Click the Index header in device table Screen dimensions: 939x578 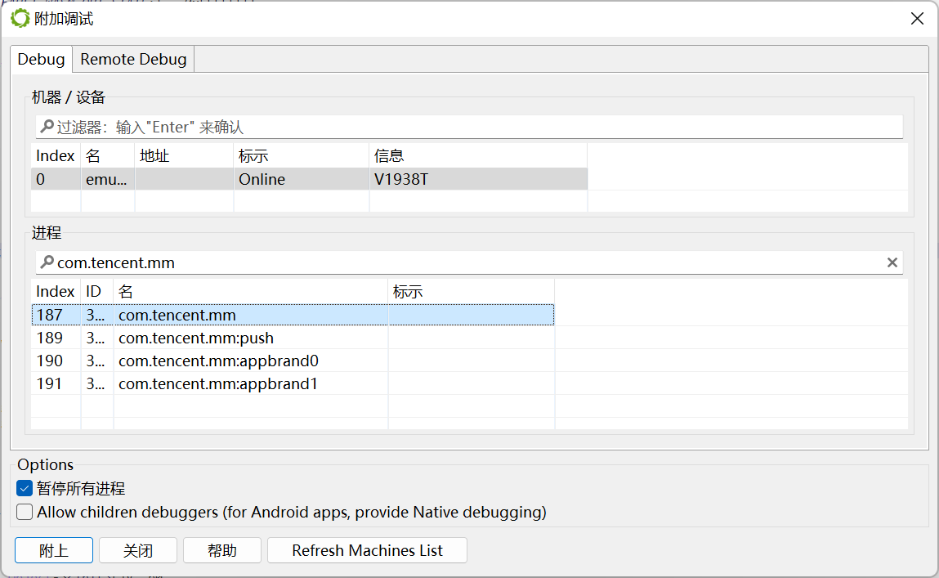click(56, 155)
